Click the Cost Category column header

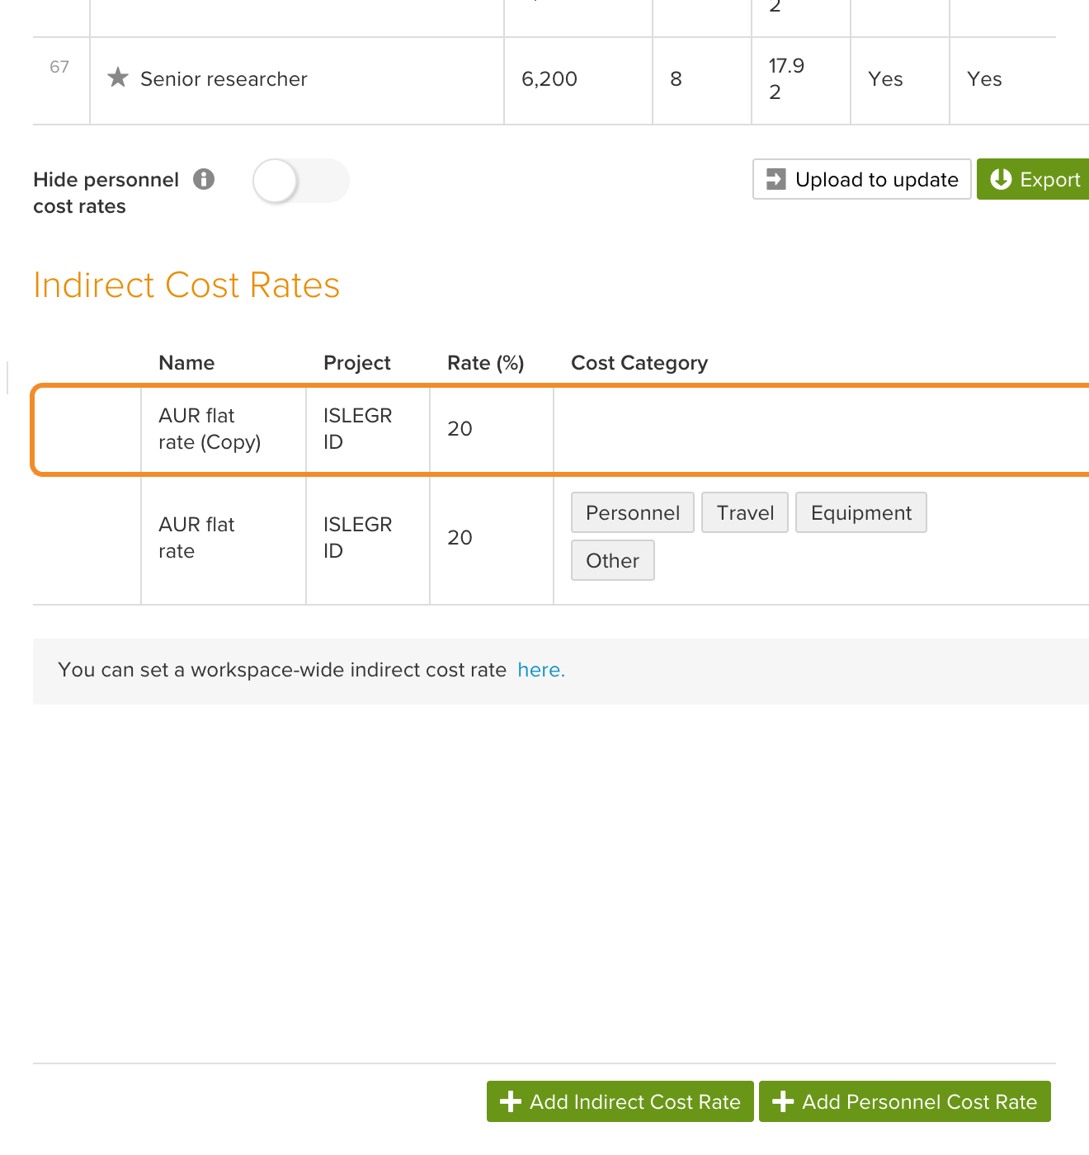639,363
